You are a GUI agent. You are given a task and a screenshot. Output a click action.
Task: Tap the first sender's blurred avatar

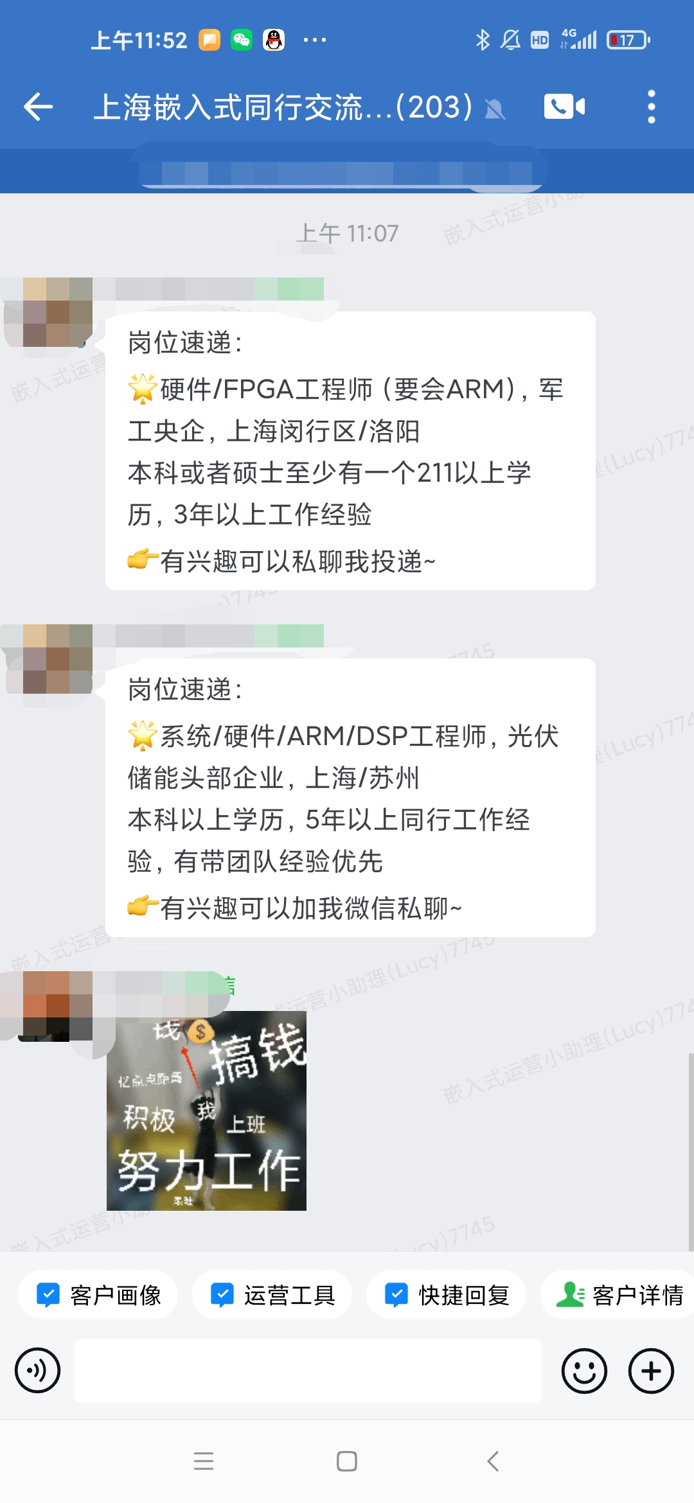tap(49, 312)
